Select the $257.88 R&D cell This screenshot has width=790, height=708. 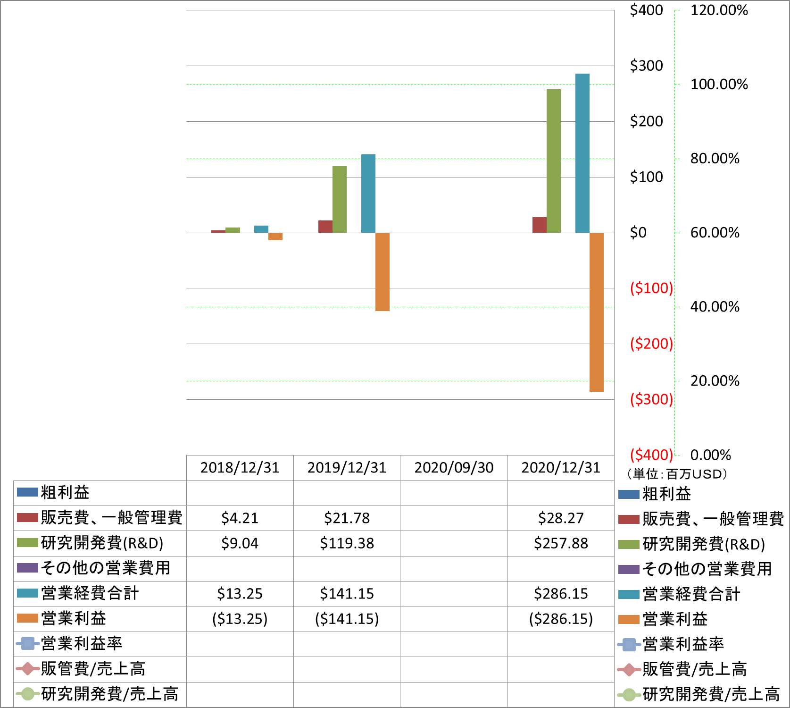click(x=561, y=543)
